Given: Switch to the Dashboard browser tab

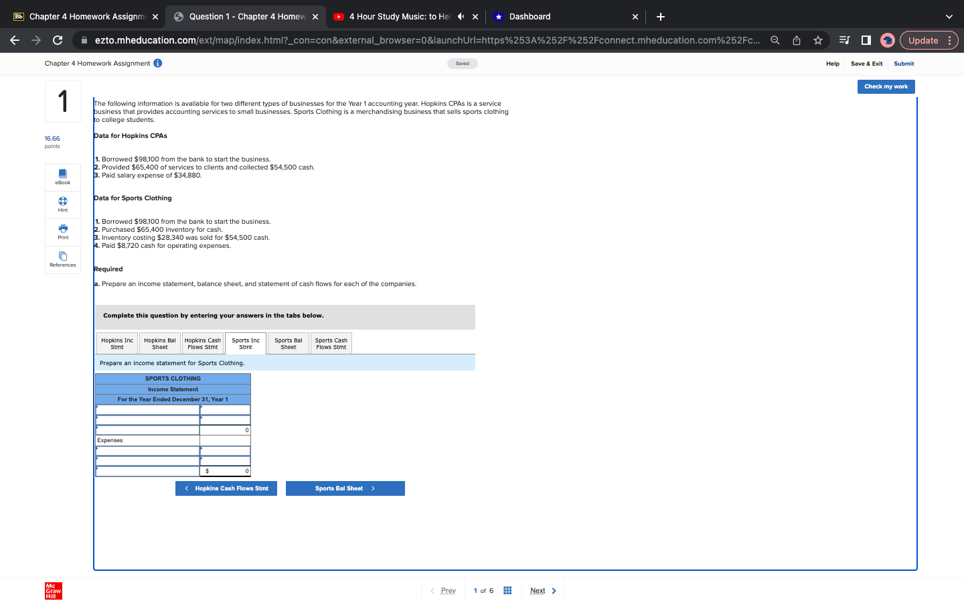Looking at the screenshot, I should (x=566, y=17).
